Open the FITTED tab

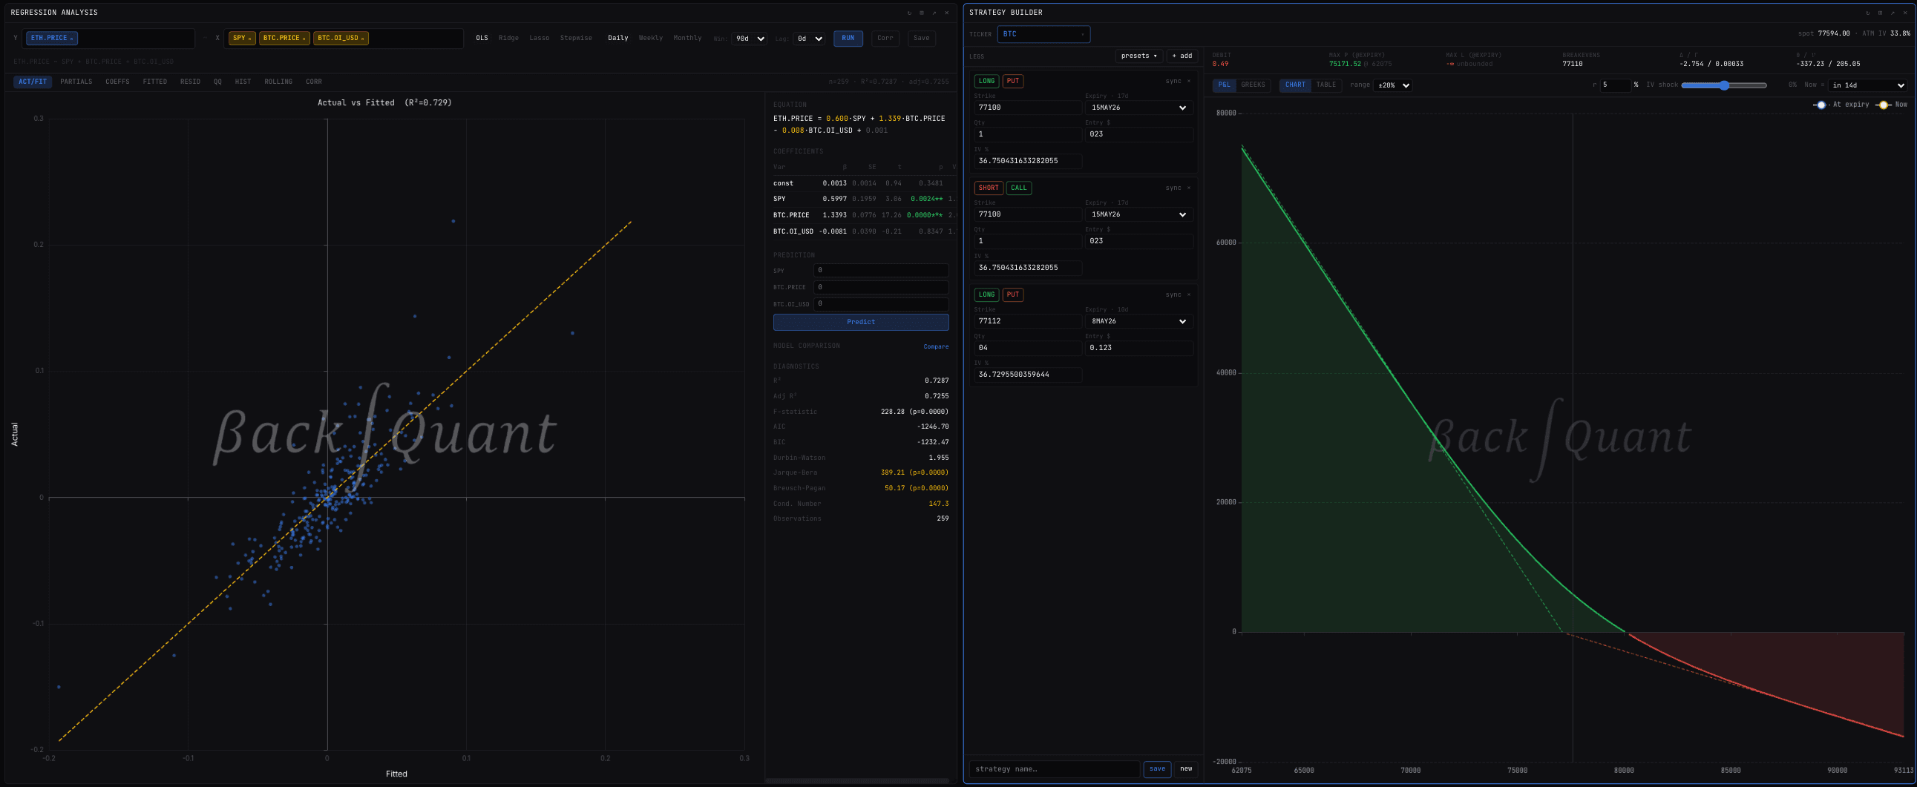point(155,82)
